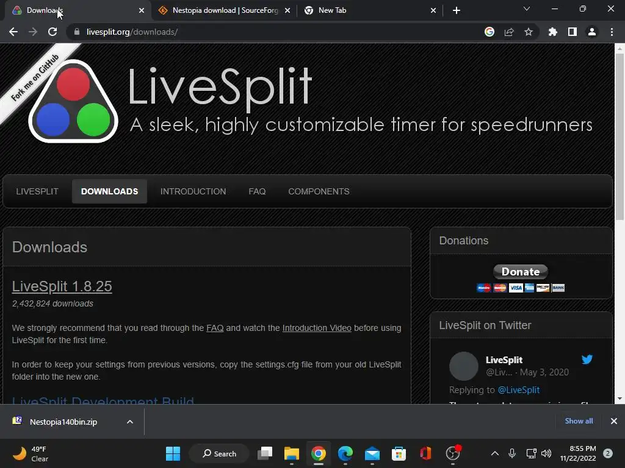Click the scrollbar down arrow
Screen dimensions: 625x468
click(x=620, y=399)
